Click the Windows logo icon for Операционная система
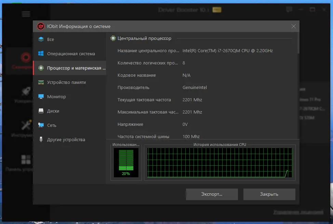 (x=41, y=54)
